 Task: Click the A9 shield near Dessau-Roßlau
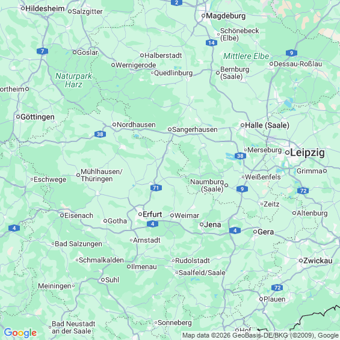pos(291,53)
